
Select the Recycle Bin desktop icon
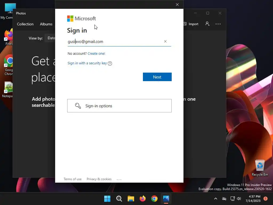click(x=260, y=168)
